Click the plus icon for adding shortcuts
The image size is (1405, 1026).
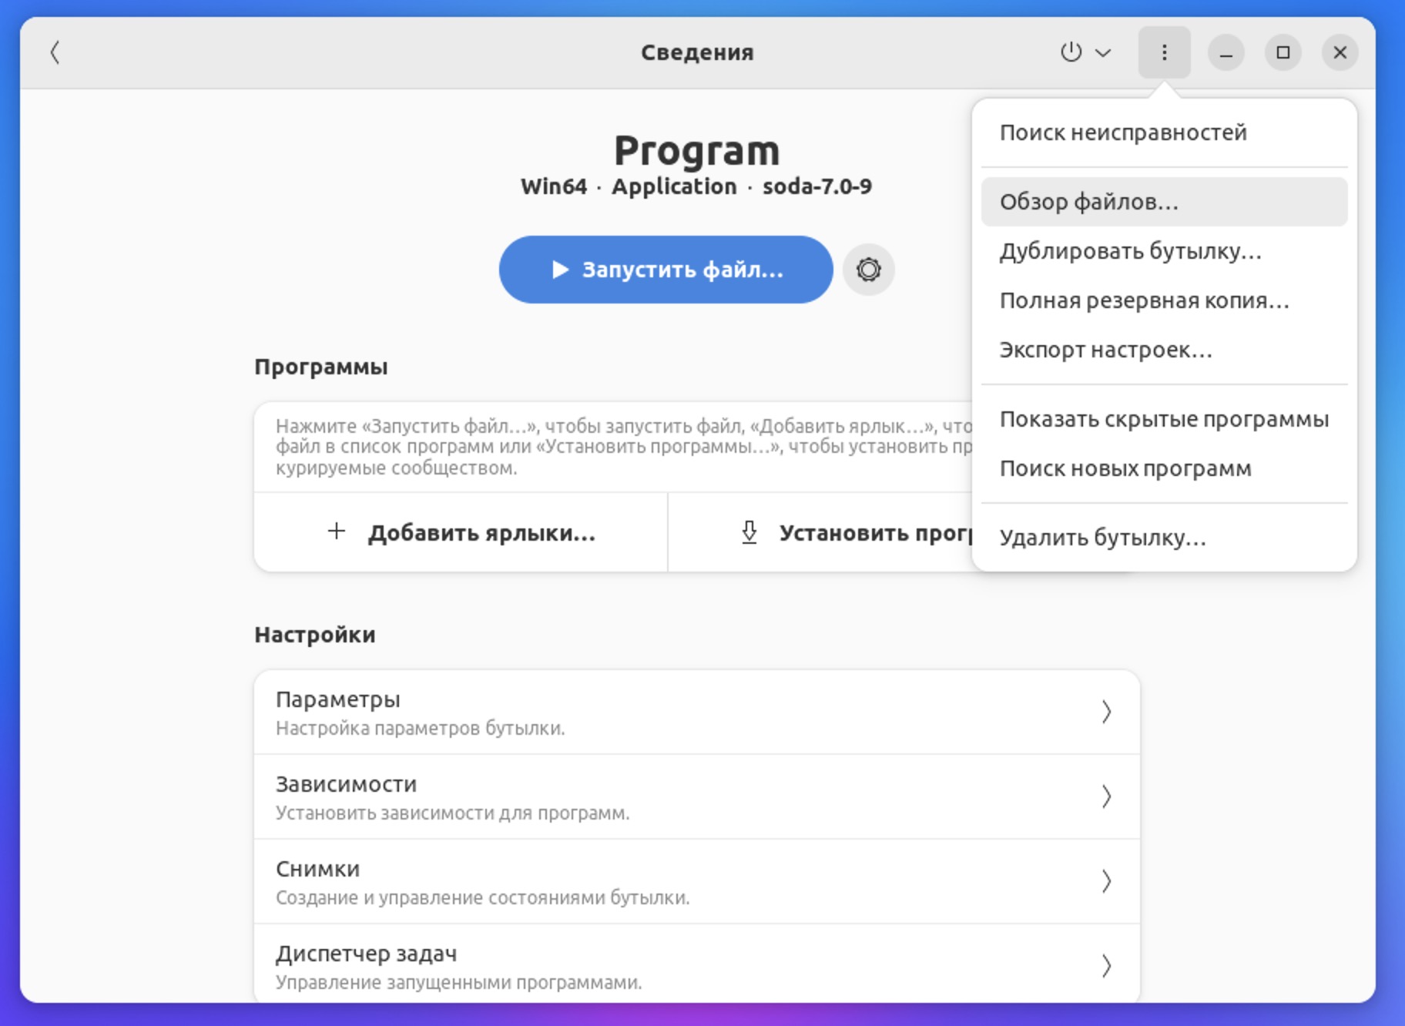pyautogui.click(x=336, y=531)
